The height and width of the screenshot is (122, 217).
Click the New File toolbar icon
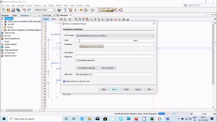pyautogui.click(x=4, y=10)
